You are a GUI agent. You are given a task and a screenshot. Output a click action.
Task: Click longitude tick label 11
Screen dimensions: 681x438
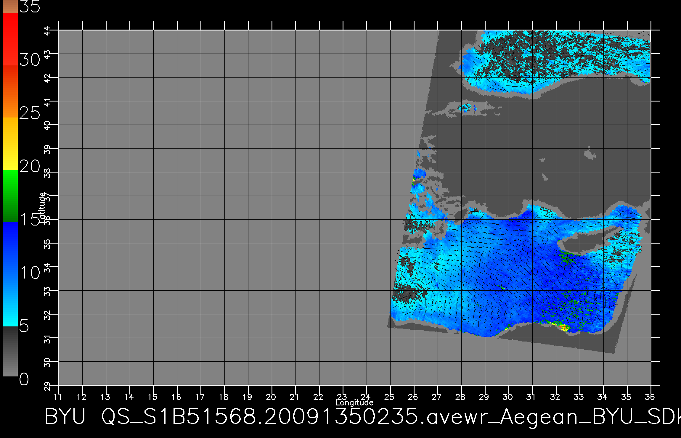58,397
